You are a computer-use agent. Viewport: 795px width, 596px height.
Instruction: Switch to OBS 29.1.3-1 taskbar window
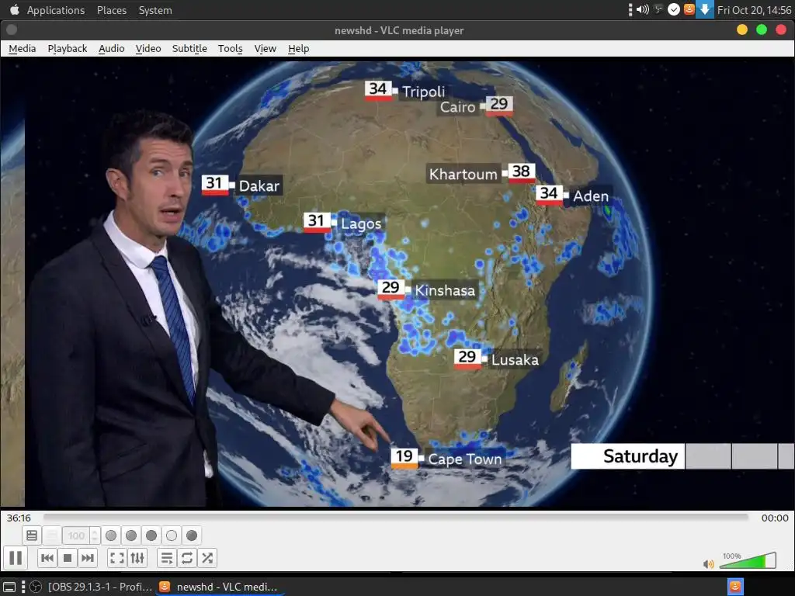point(92,587)
